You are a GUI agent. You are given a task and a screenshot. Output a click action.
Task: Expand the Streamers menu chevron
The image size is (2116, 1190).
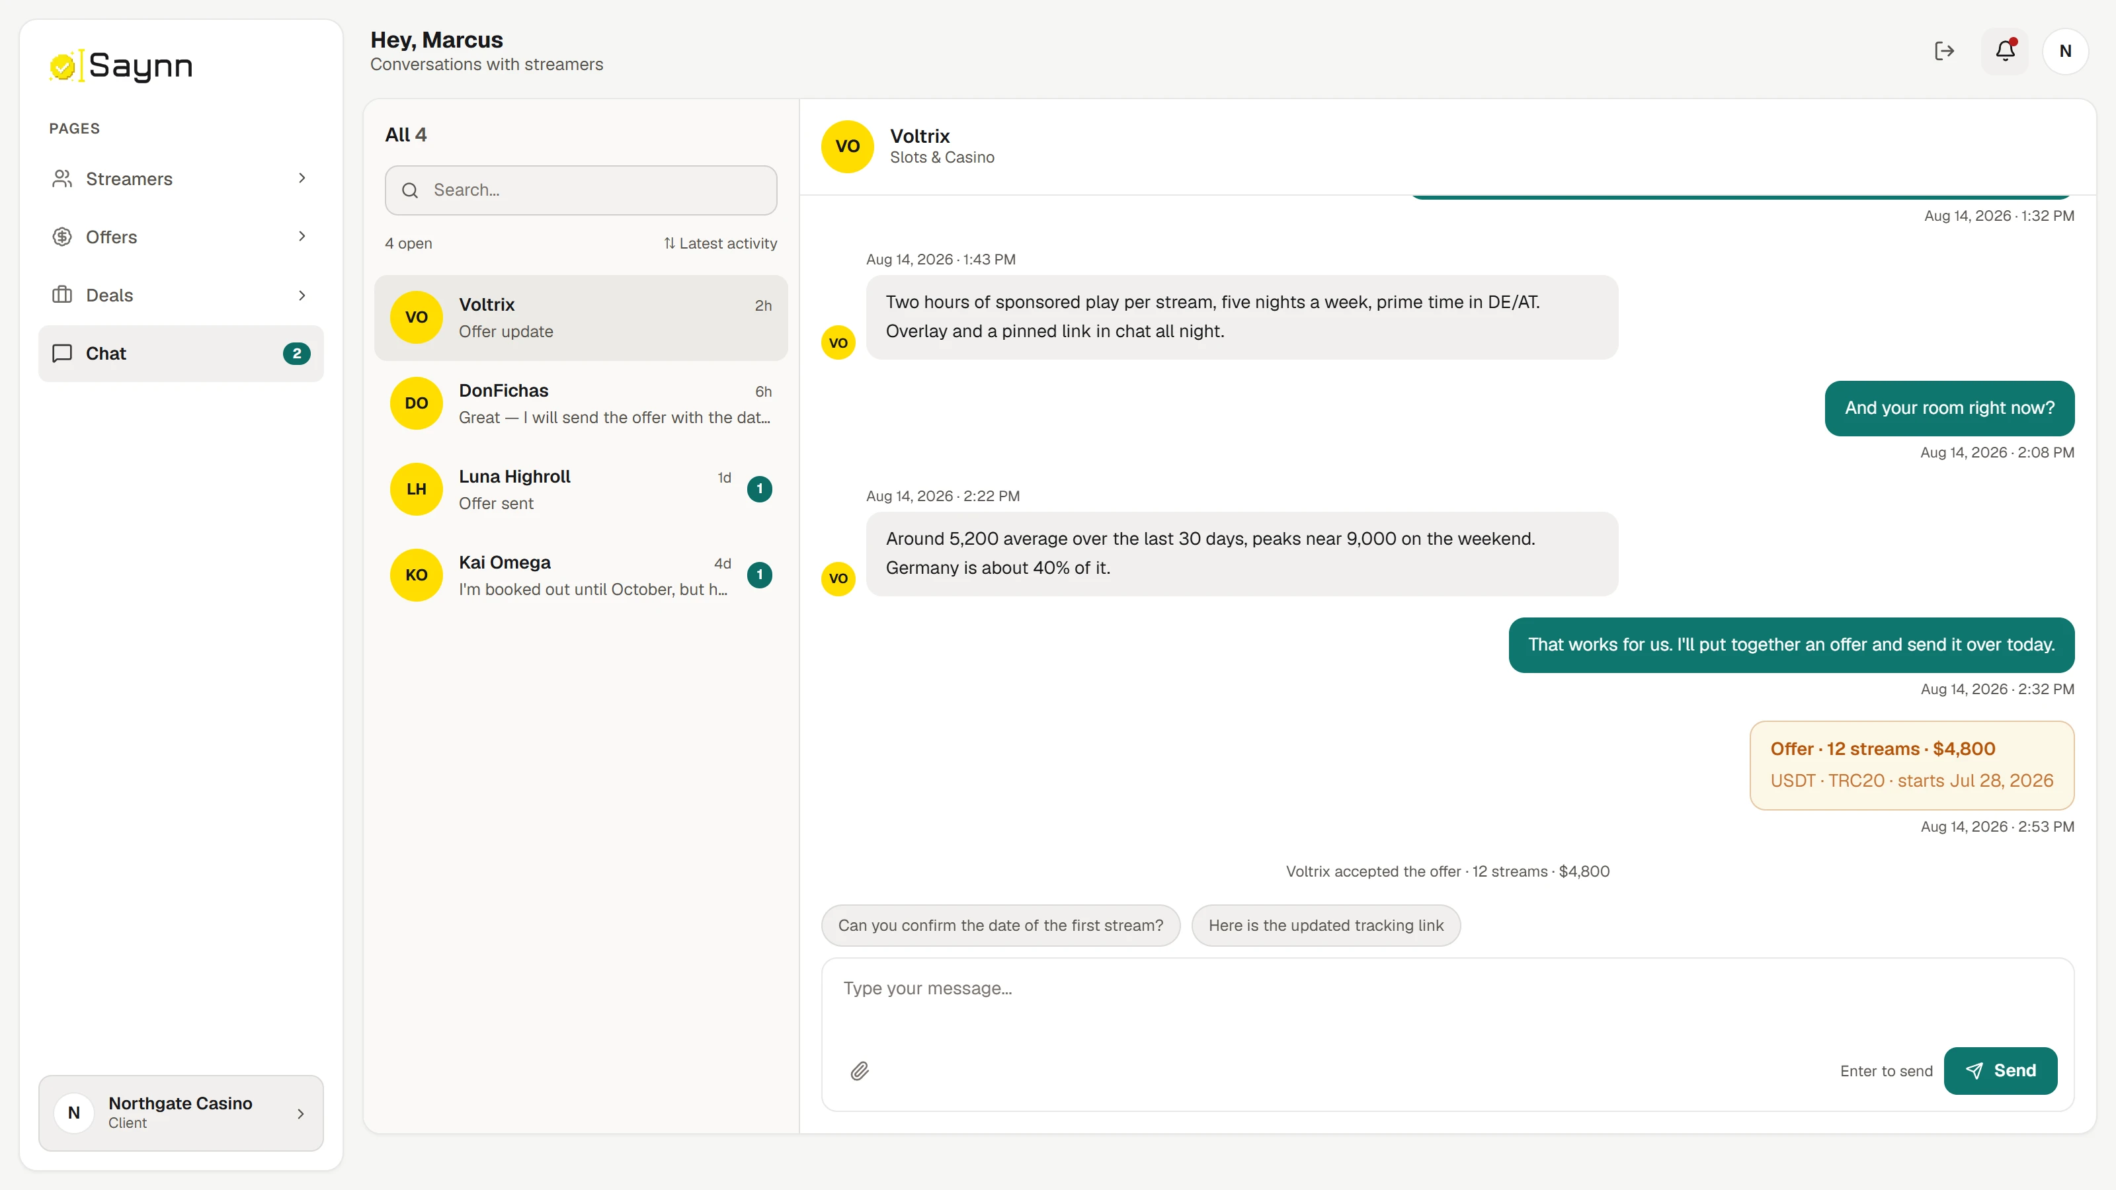tap(302, 178)
